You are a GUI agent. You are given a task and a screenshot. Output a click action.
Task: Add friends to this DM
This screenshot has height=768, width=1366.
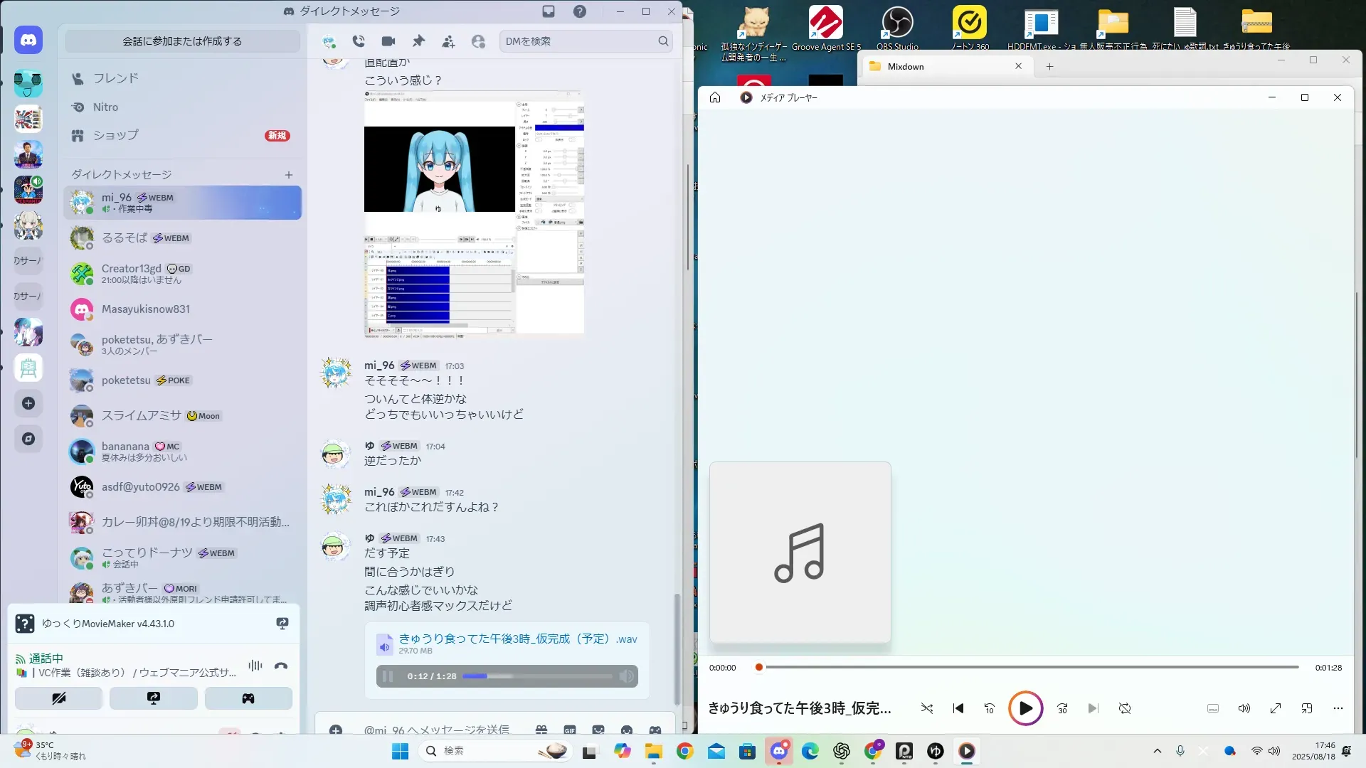coord(448,41)
